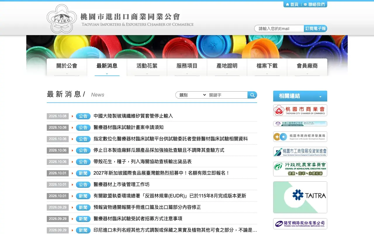Open news 預報貨物通關報關手冊 article
Image resolution: width=374 pixels, height=234 pixels.
[x=147, y=207]
